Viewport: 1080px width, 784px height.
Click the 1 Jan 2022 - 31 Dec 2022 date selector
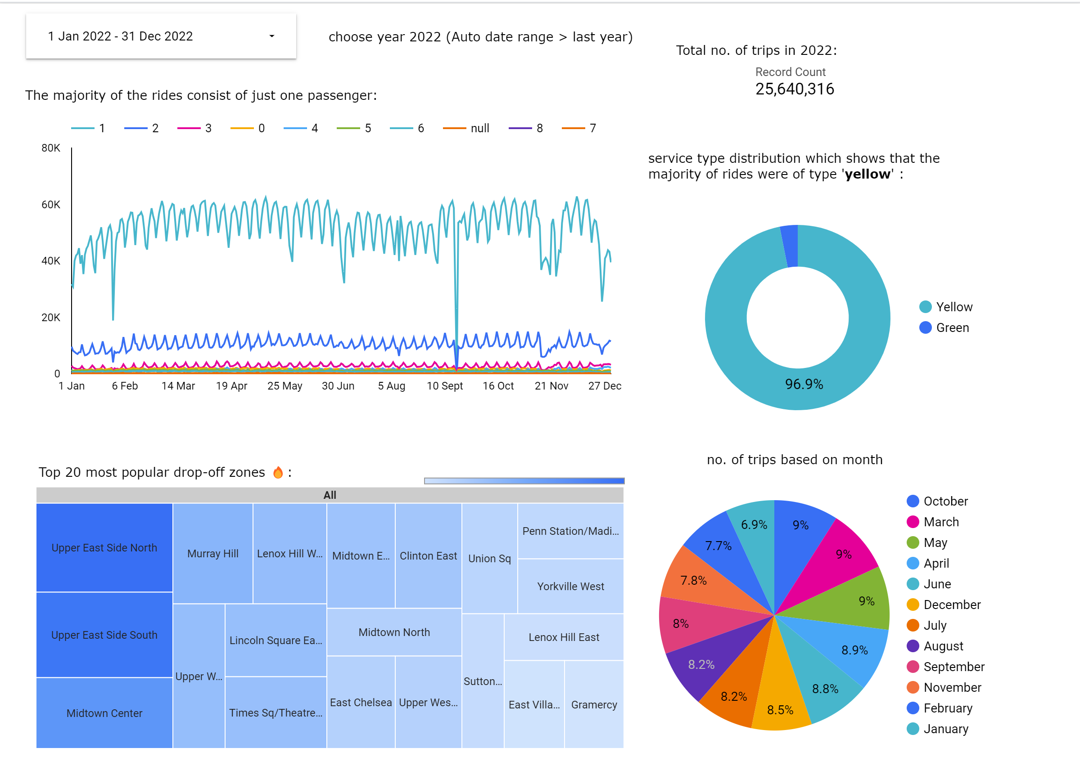[x=121, y=36]
